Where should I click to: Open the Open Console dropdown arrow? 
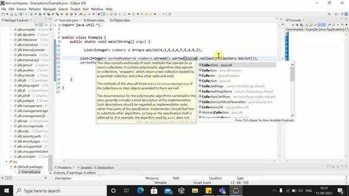(x=346, y=25)
